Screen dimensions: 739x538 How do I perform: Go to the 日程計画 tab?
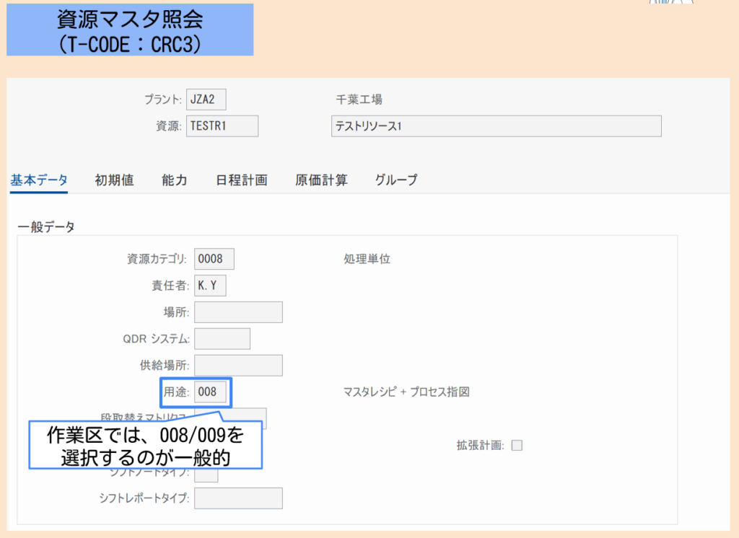241,180
